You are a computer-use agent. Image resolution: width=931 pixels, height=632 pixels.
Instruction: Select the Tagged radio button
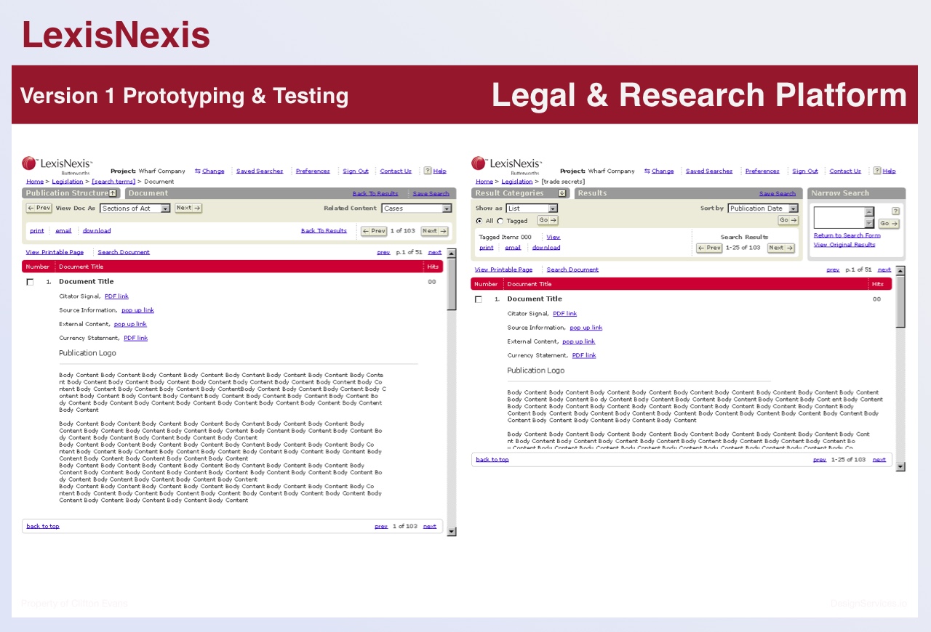(500, 221)
